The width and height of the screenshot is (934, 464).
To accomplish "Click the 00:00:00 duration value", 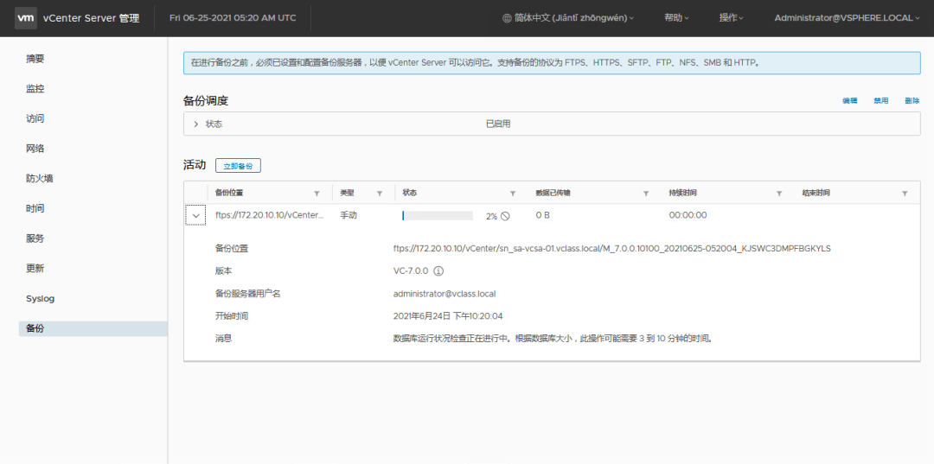I will (688, 215).
